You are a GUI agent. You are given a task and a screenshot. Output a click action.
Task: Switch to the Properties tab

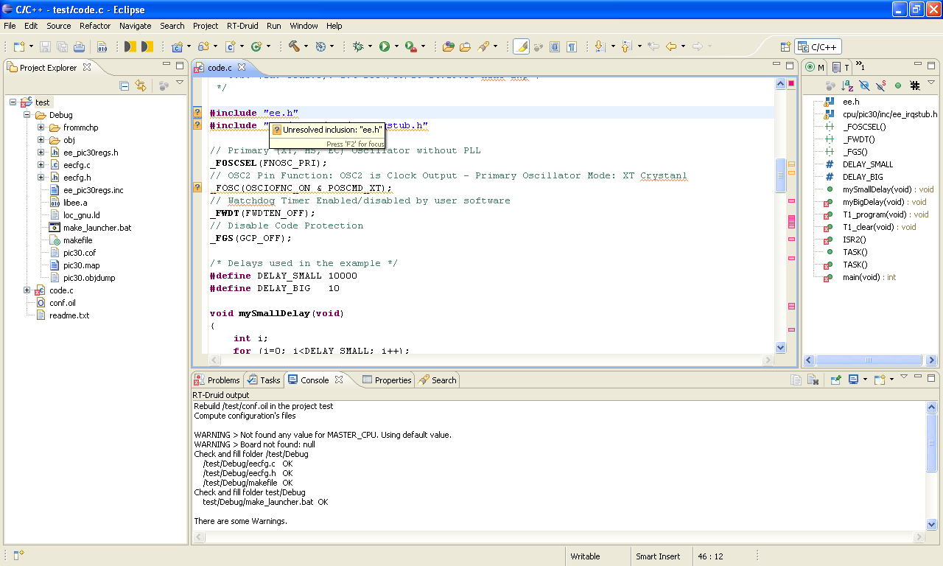(387, 380)
